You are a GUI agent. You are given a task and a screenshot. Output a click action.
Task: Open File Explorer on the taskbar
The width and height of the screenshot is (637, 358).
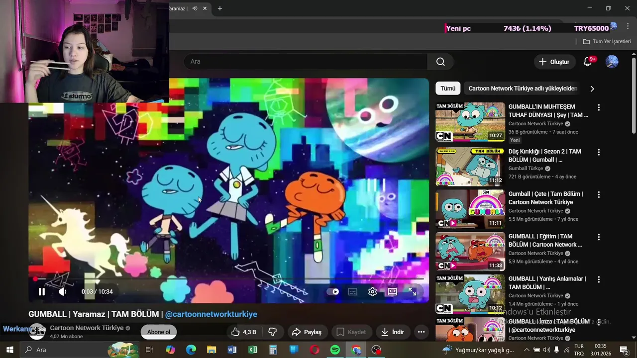click(212, 350)
